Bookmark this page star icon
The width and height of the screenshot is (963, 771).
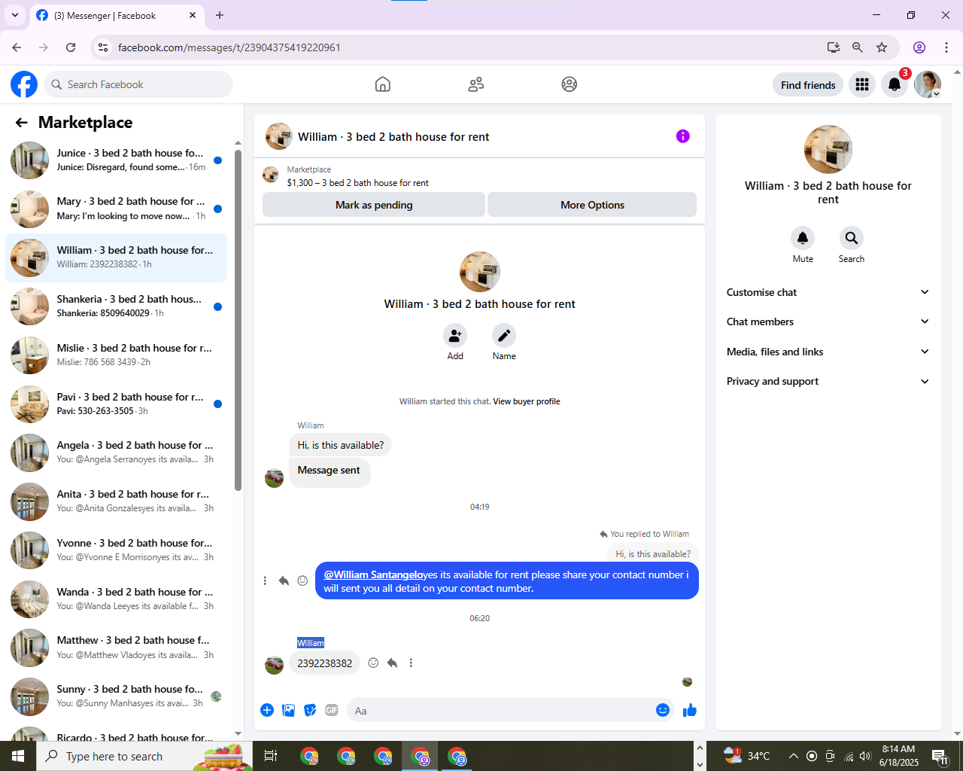882,47
